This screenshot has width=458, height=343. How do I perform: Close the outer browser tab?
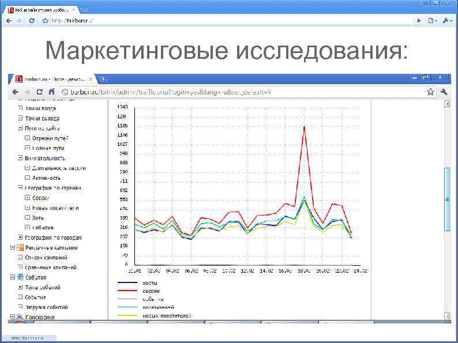[74, 10]
